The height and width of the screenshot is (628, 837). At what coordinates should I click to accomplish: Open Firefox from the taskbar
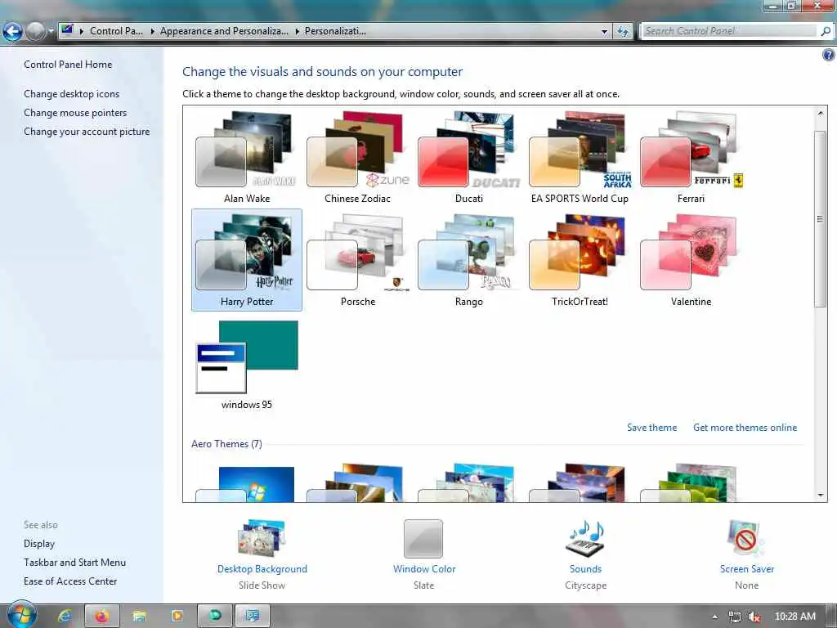coord(102,617)
